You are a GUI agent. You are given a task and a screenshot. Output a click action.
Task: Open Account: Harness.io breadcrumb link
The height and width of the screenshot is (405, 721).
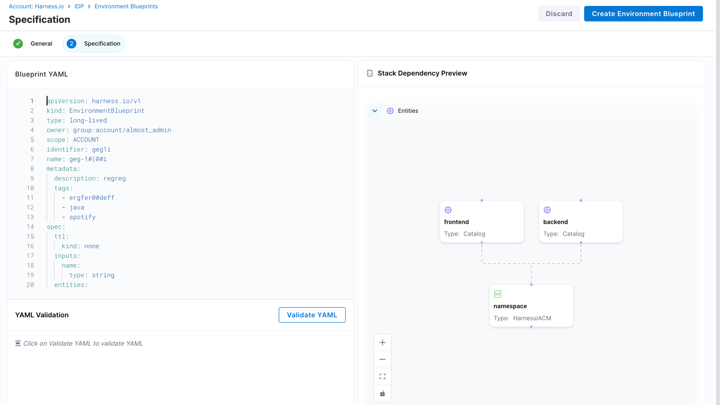click(36, 6)
